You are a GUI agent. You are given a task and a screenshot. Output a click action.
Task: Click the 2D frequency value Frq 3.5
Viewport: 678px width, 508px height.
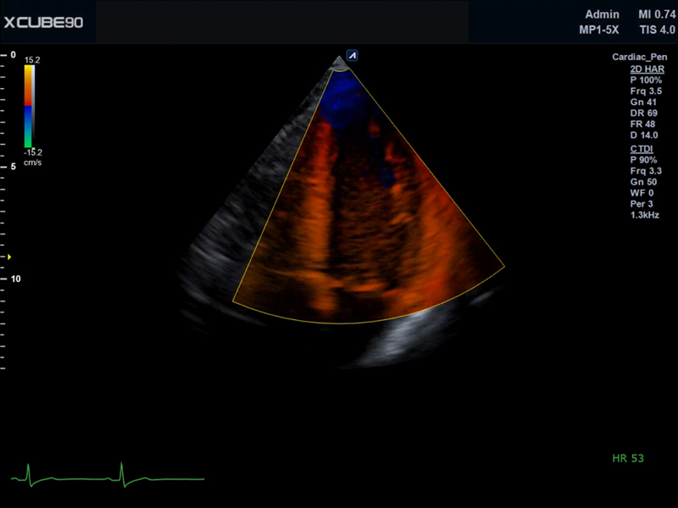pos(646,91)
